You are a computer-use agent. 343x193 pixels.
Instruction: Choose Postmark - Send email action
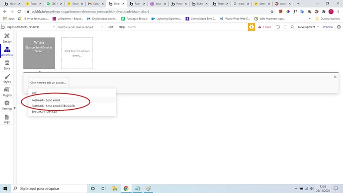[72, 100]
